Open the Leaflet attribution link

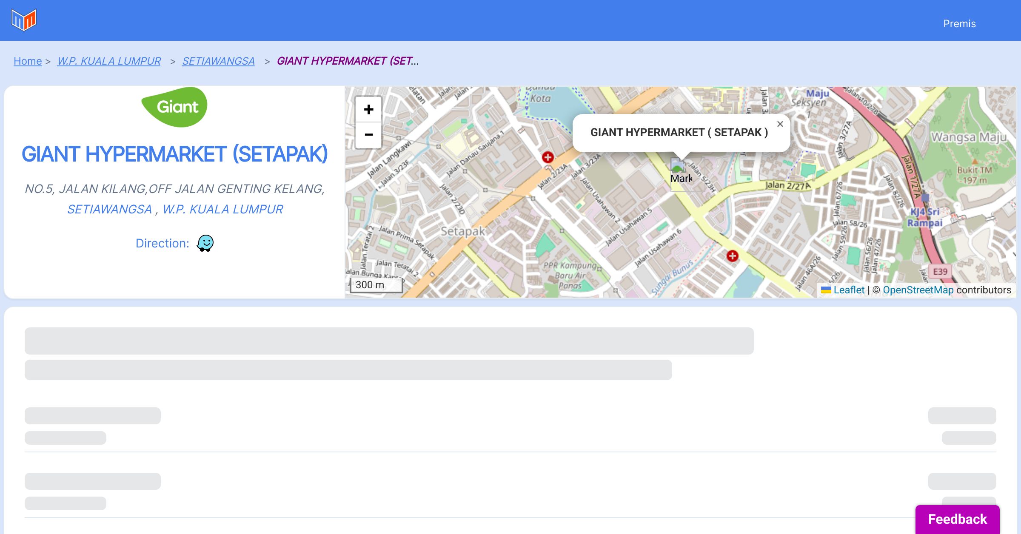click(849, 290)
